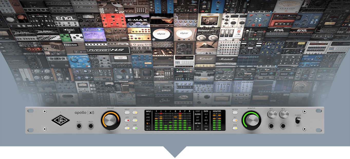Viewport: 350px width, 159px height.
Task: Click the 44.1 sample rate value
Action: point(206,114)
